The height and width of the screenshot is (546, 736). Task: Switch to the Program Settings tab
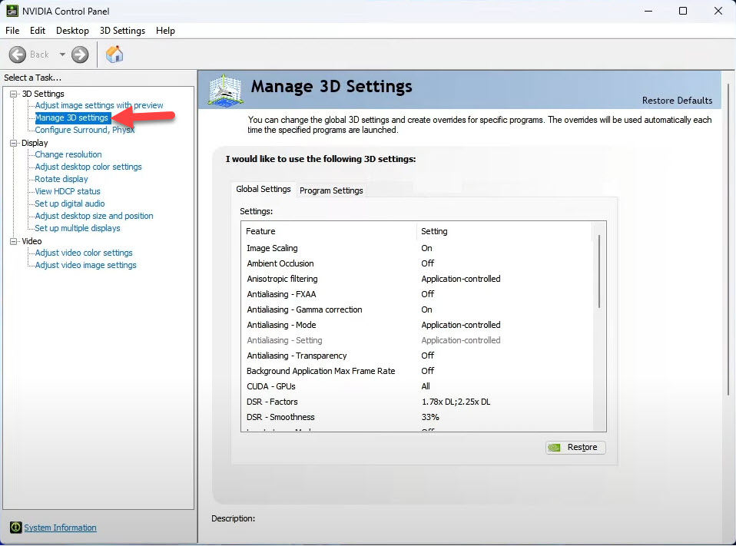point(331,190)
